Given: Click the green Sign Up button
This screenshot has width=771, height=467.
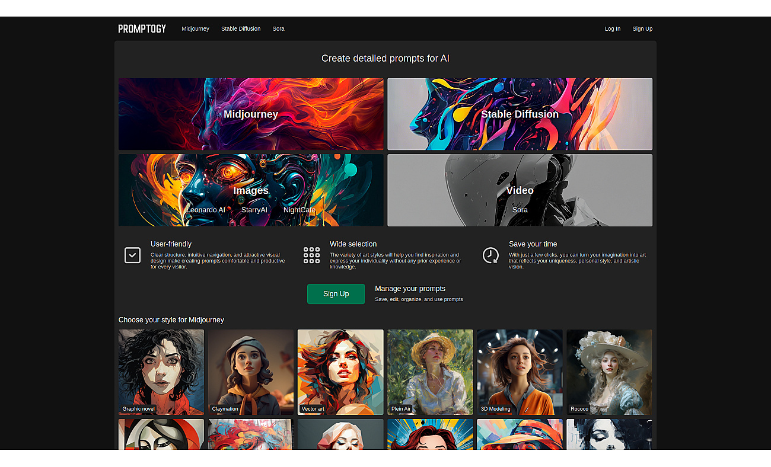Looking at the screenshot, I should coord(336,294).
